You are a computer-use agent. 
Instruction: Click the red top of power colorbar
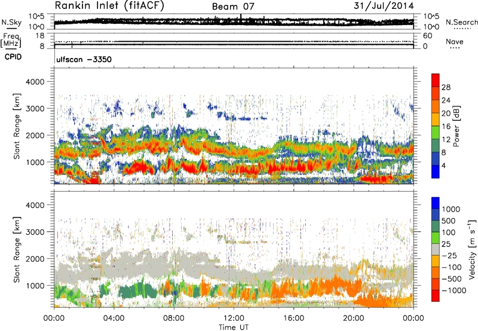tap(436, 80)
